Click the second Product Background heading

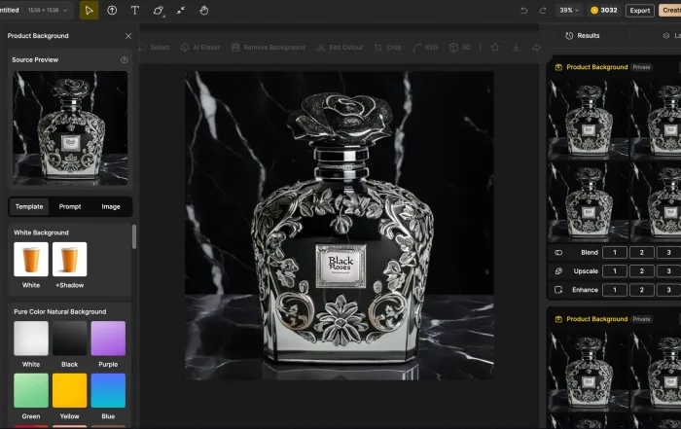(x=596, y=319)
